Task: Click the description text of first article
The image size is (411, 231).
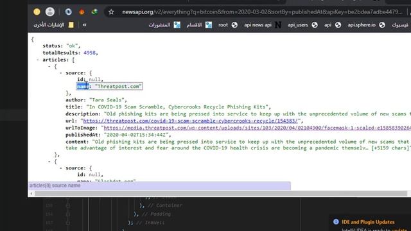Action: (258, 114)
